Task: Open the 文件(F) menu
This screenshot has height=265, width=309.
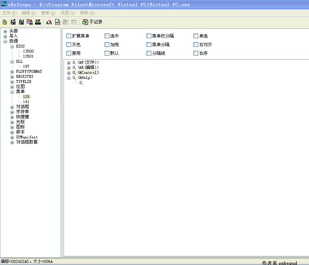Action: pyautogui.click(x=9, y=13)
